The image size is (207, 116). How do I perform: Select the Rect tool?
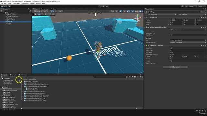tap(50, 14)
